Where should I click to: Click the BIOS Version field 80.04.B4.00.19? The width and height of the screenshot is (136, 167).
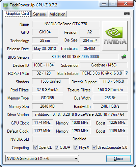pos(75,57)
